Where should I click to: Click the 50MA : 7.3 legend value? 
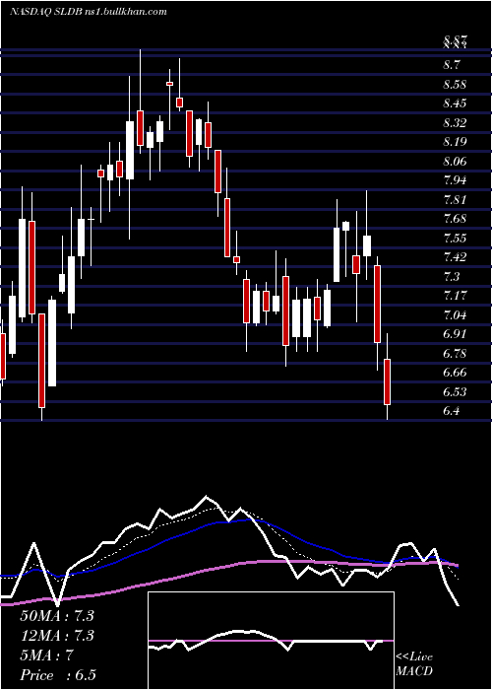57,615
